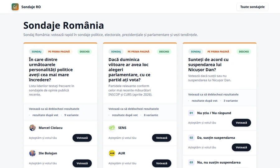Click DESCHIS status badge on parliamentary poll

(x=164, y=52)
